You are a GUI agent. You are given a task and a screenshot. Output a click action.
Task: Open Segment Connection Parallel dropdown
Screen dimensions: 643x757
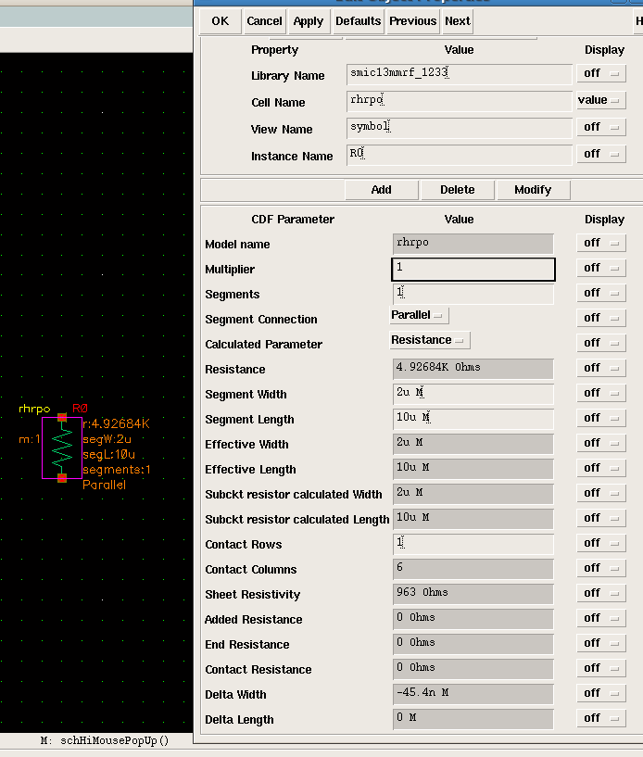click(x=419, y=315)
